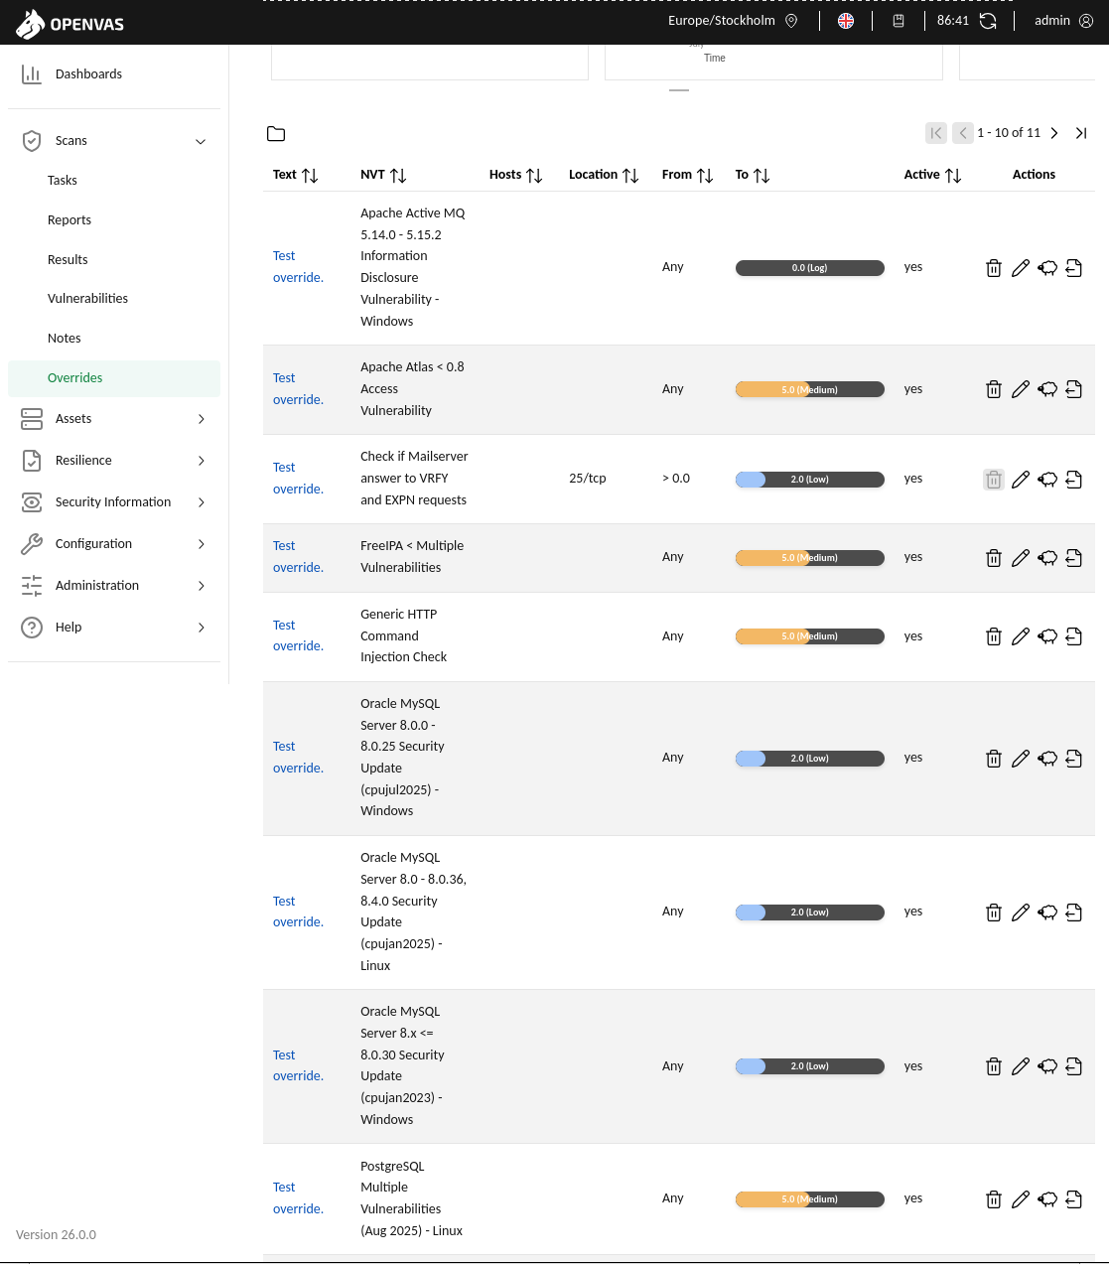Click the refresh icon beside session timer
Viewport: 1109px width, 1264px height.
pyautogui.click(x=988, y=21)
